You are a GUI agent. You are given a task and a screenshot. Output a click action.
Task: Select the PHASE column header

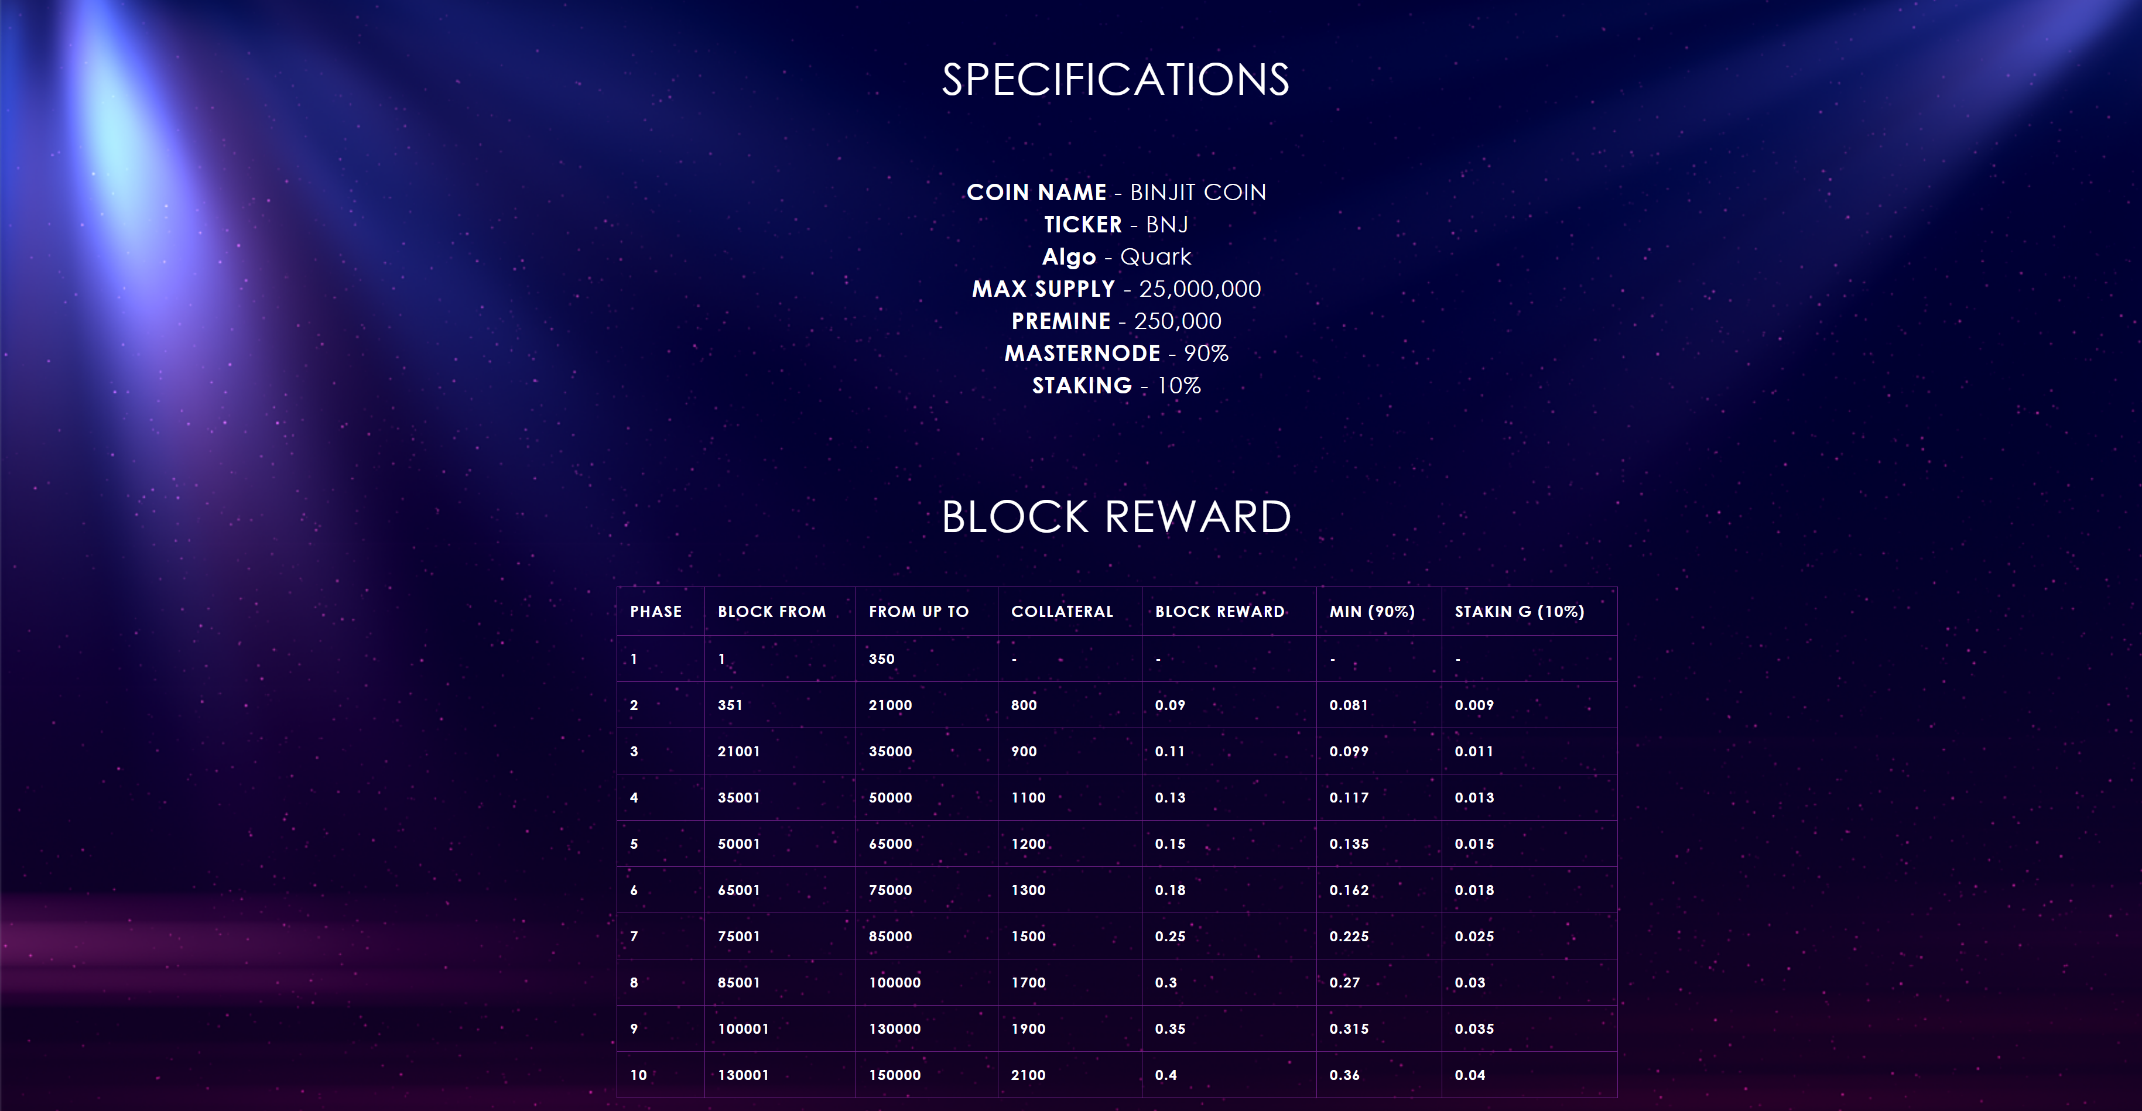656,612
